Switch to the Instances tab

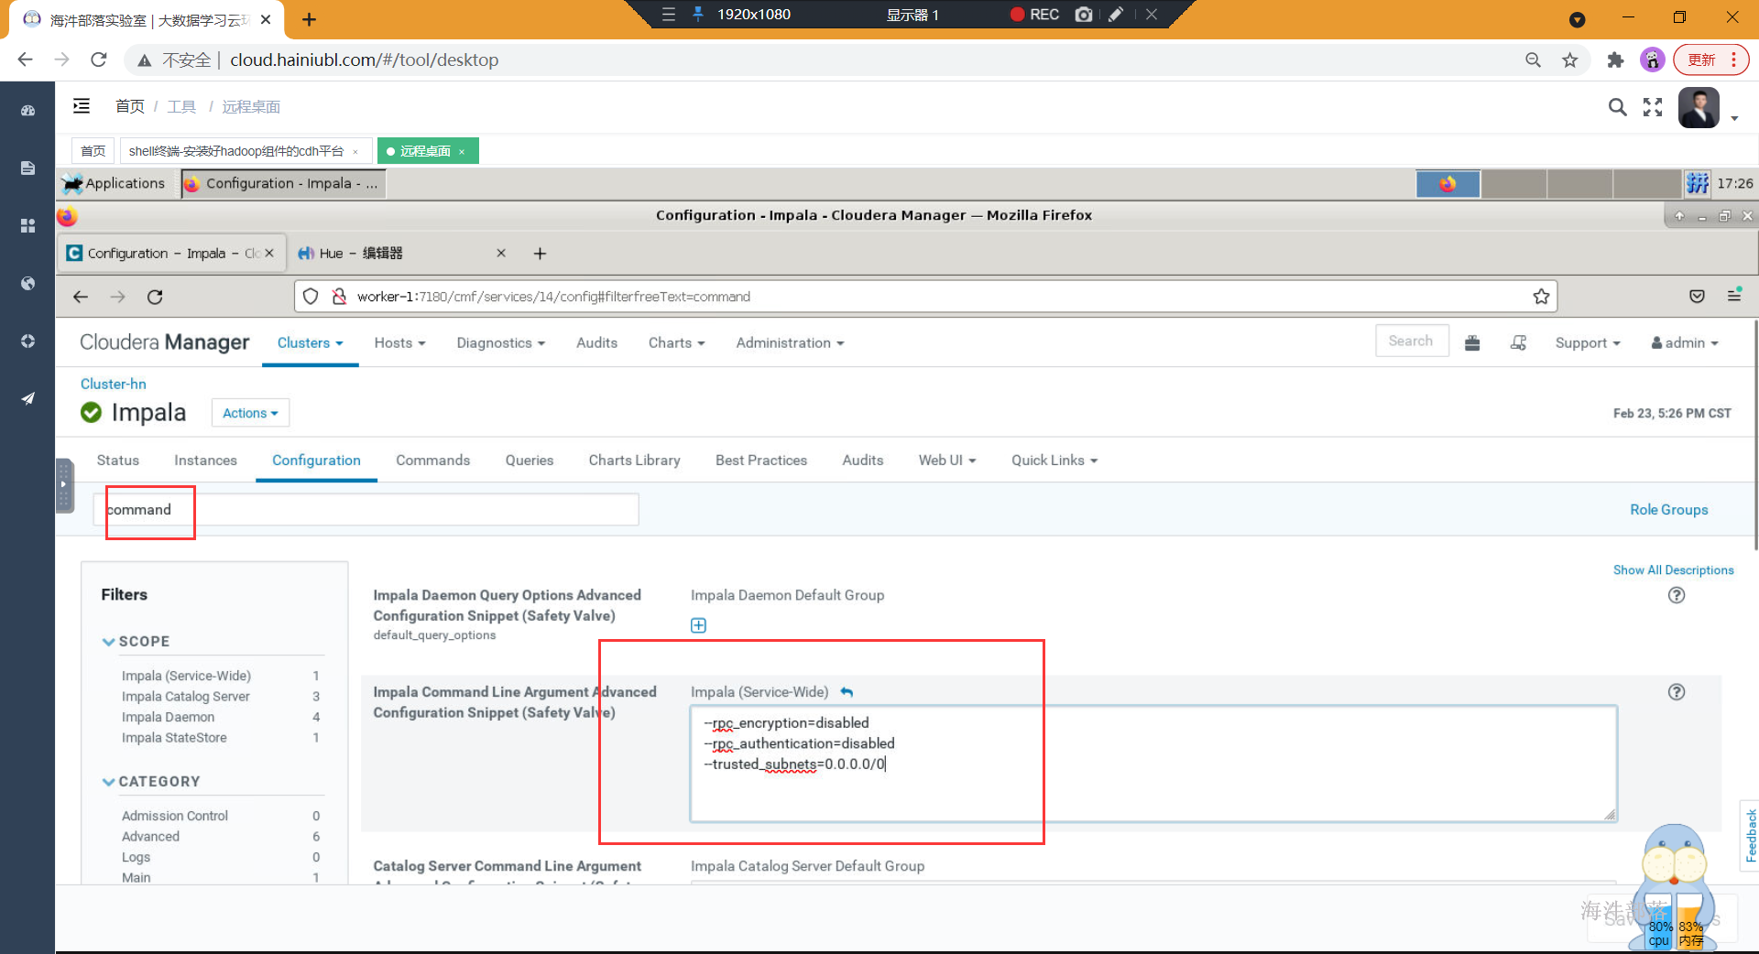click(205, 460)
